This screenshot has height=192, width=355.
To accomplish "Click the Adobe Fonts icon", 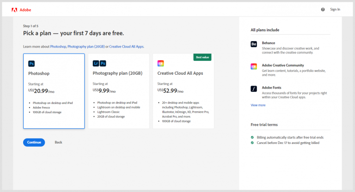I will coord(254,89).
